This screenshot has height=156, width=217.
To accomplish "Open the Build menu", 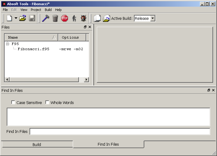I will coord(48,10).
